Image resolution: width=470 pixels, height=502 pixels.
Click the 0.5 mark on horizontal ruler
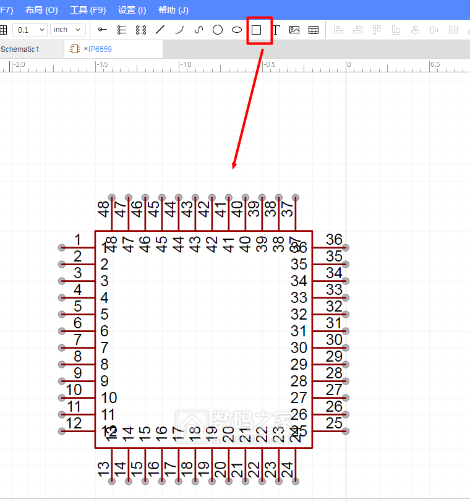coord(435,64)
